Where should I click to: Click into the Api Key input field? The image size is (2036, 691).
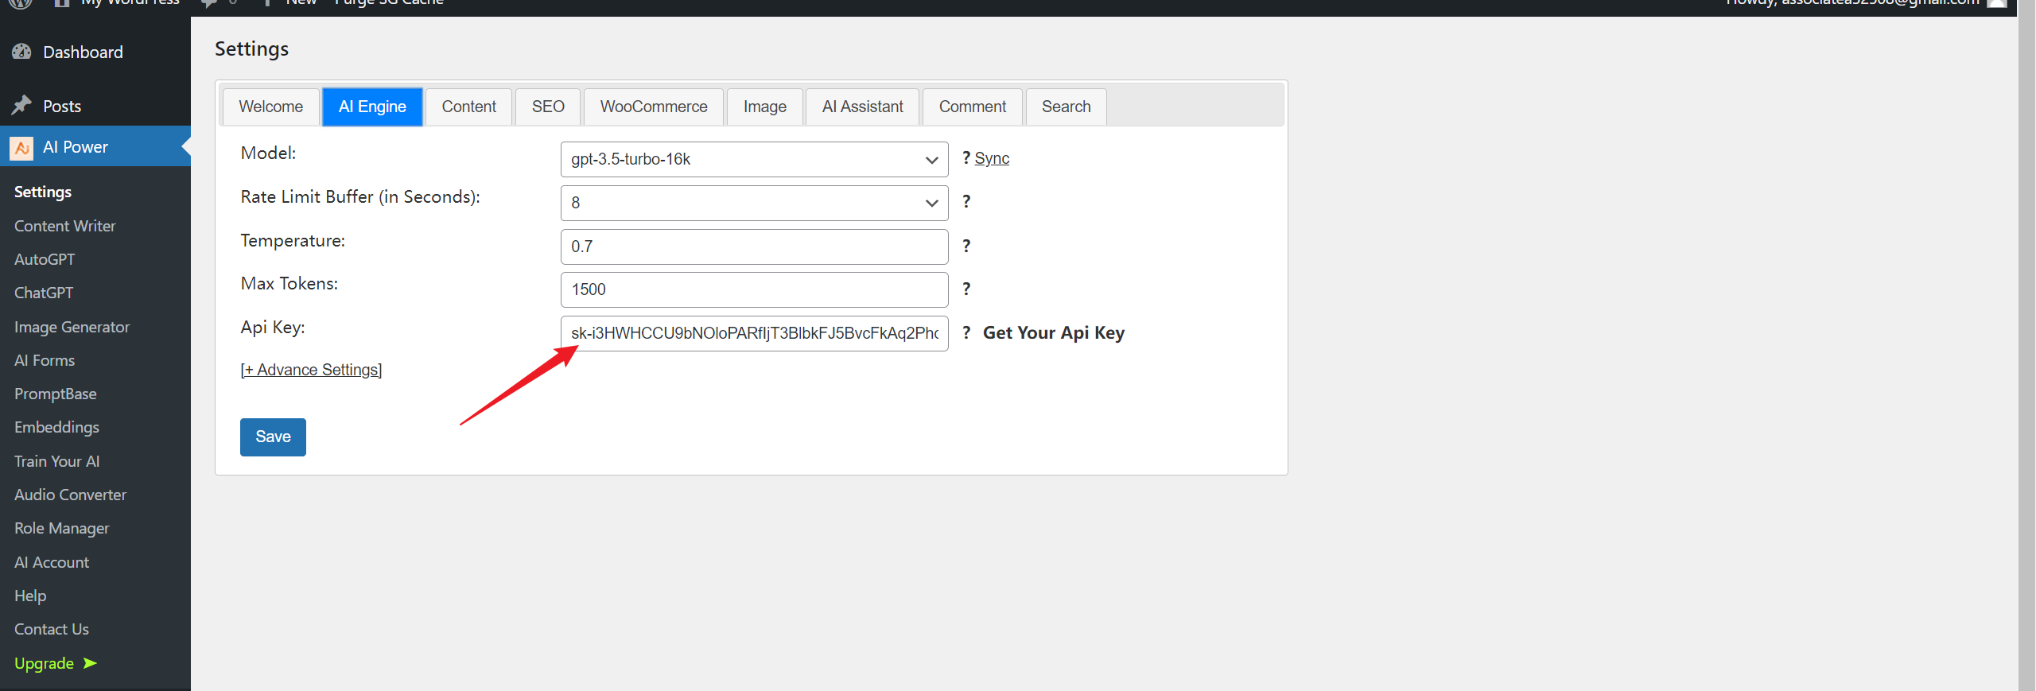(x=753, y=333)
